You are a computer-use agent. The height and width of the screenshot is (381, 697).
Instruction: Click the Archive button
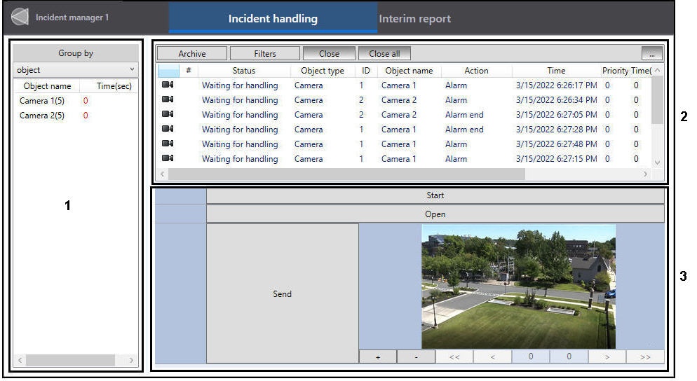192,53
